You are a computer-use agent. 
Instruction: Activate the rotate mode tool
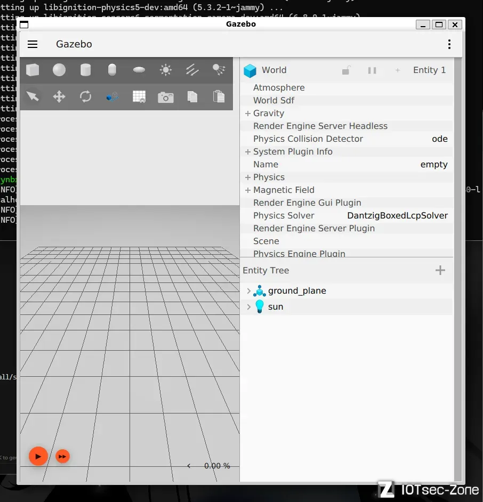[x=85, y=96]
